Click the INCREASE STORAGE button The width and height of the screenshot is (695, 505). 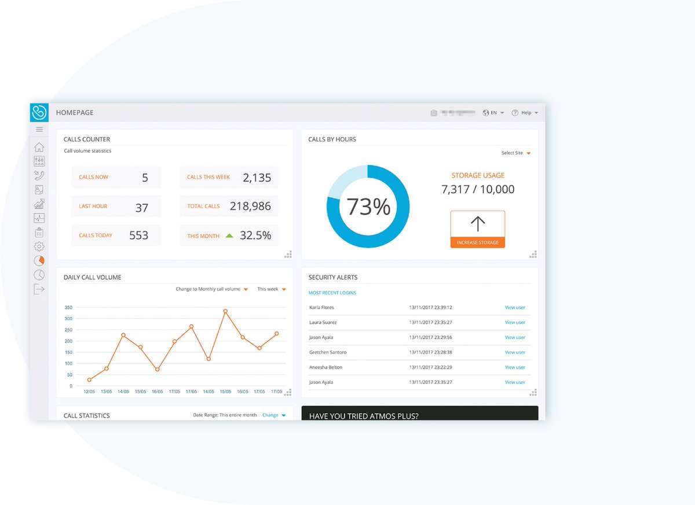(x=478, y=242)
